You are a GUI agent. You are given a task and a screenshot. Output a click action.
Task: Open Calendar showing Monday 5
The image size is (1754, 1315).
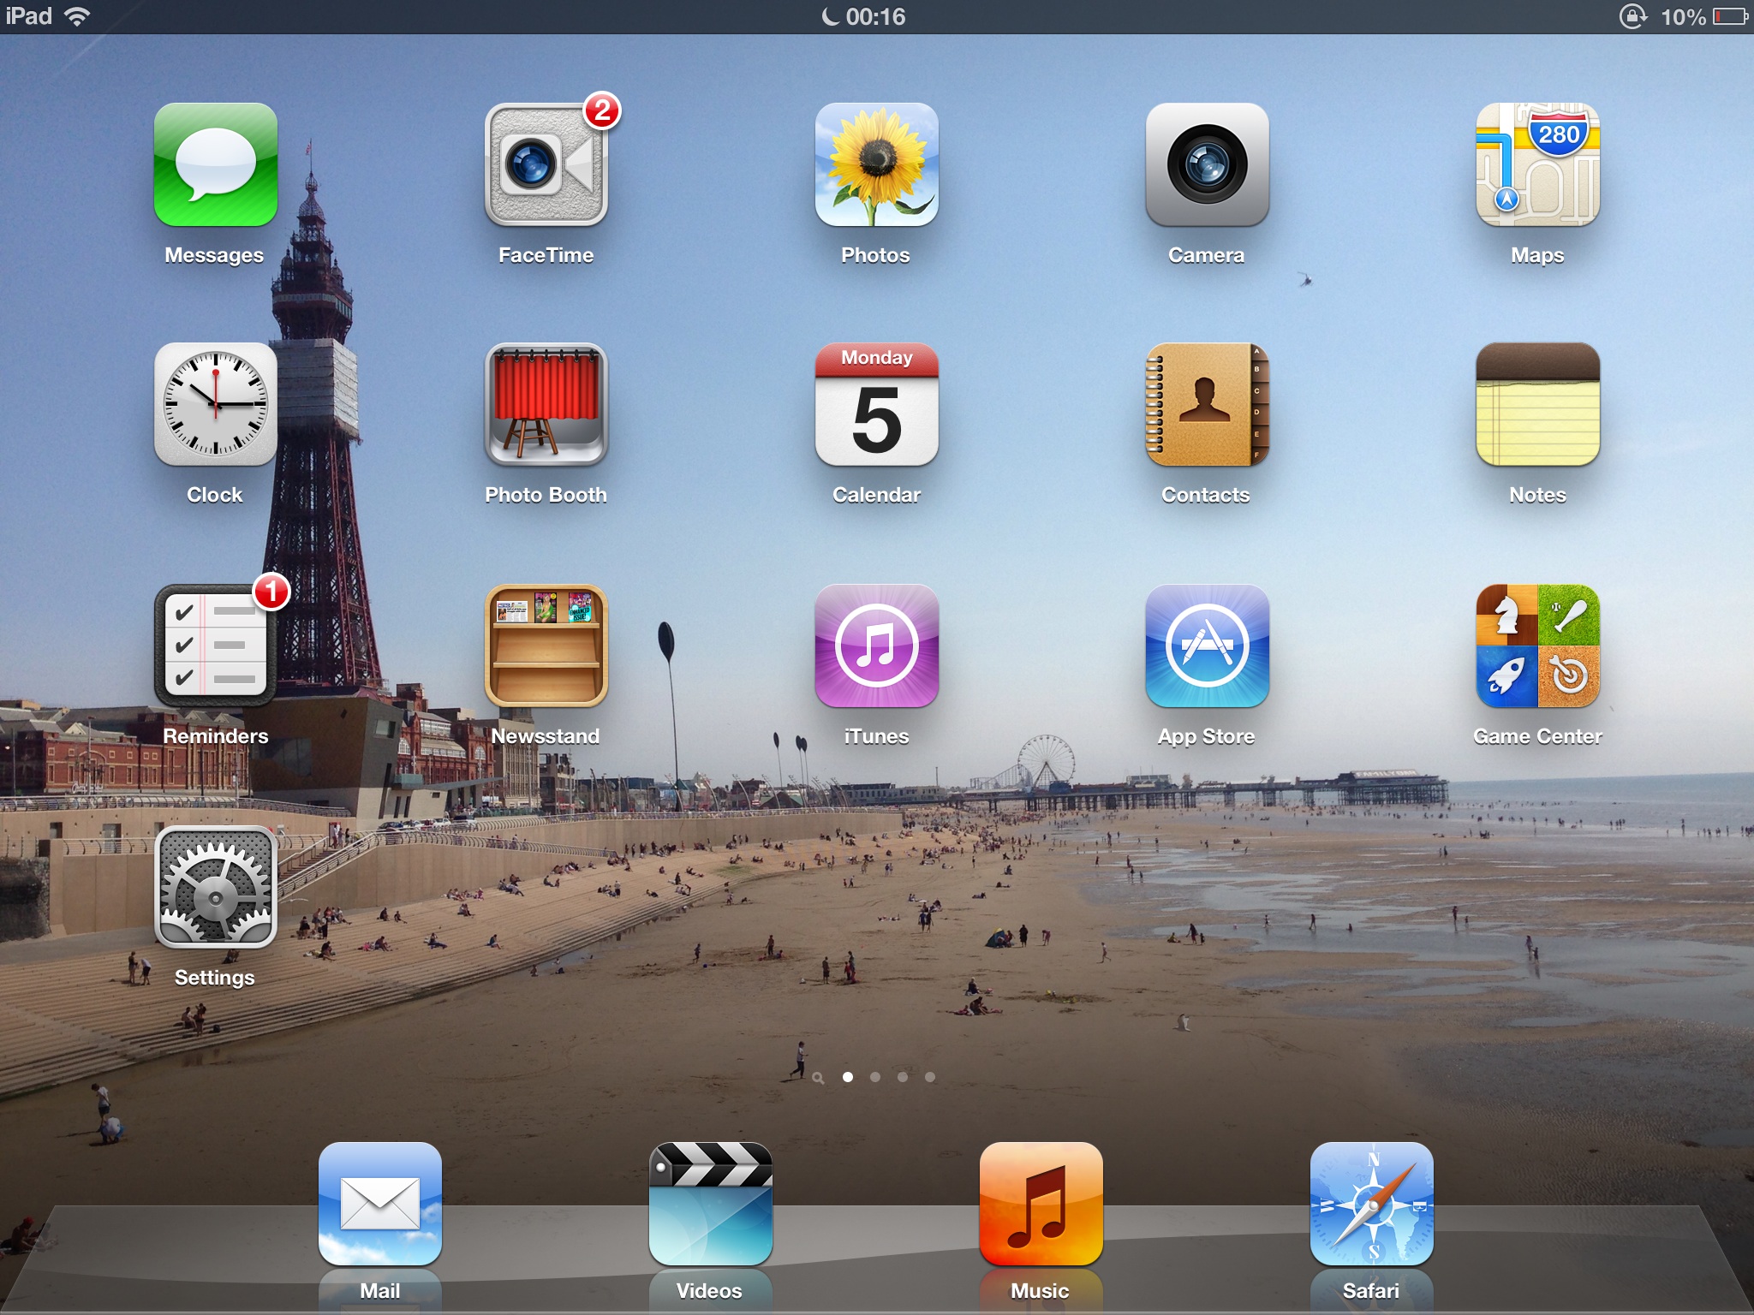tap(876, 405)
